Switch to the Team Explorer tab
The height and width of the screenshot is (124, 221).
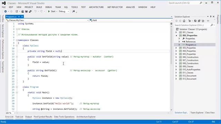(197, 113)
